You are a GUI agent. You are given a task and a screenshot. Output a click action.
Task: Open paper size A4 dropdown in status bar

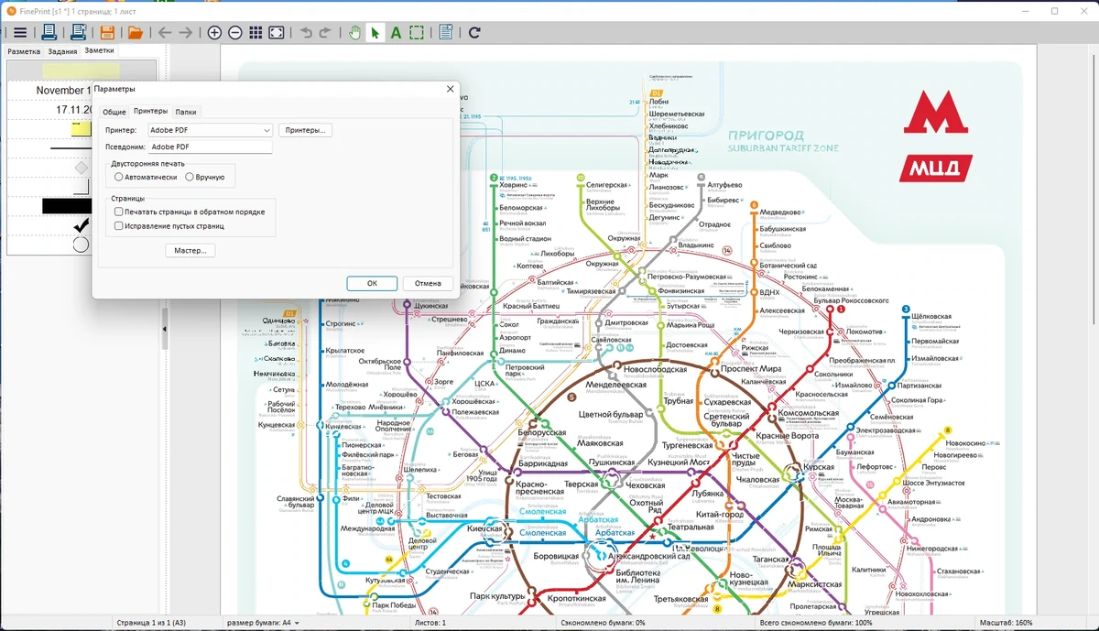coord(264,623)
